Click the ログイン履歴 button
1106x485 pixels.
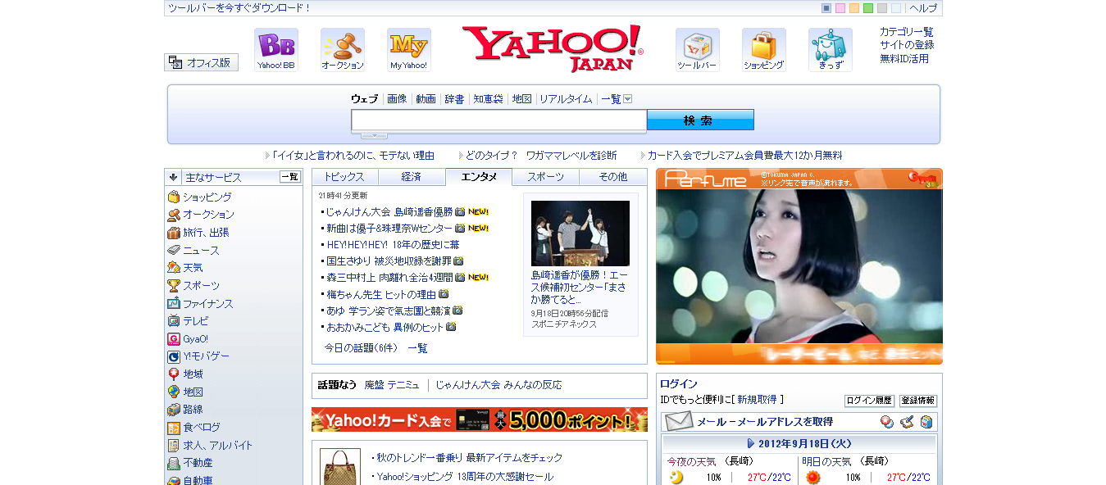pos(869,401)
